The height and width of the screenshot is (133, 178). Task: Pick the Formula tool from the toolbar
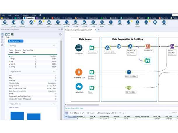pos(40,22)
